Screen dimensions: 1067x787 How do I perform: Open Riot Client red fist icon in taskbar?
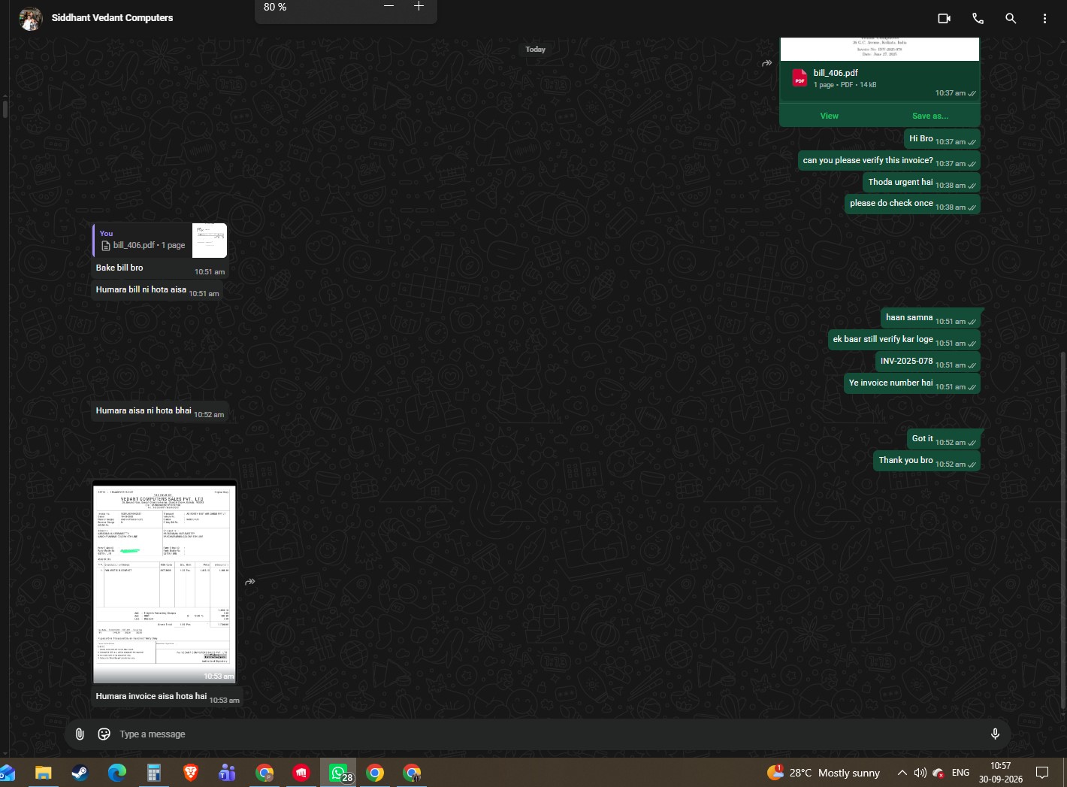coord(301,773)
